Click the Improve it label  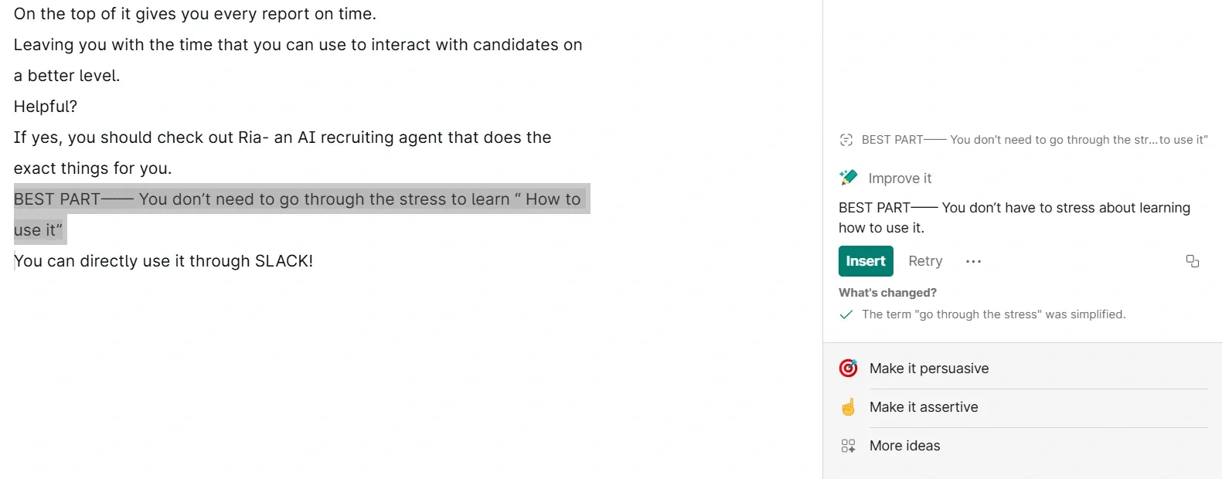pyautogui.click(x=900, y=178)
